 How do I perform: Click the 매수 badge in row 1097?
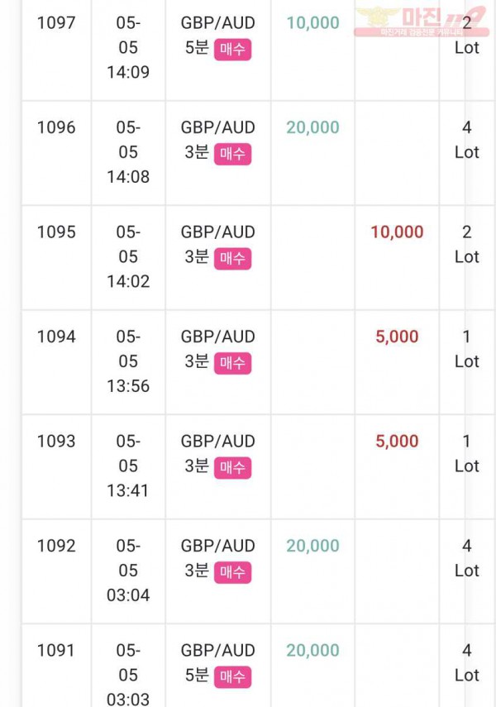tap(232, 49)
